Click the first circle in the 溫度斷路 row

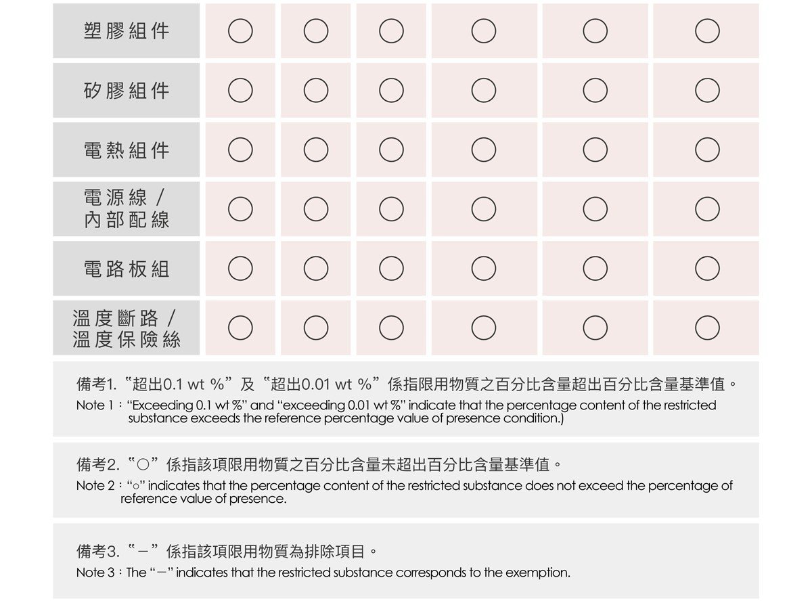(240, 328)
